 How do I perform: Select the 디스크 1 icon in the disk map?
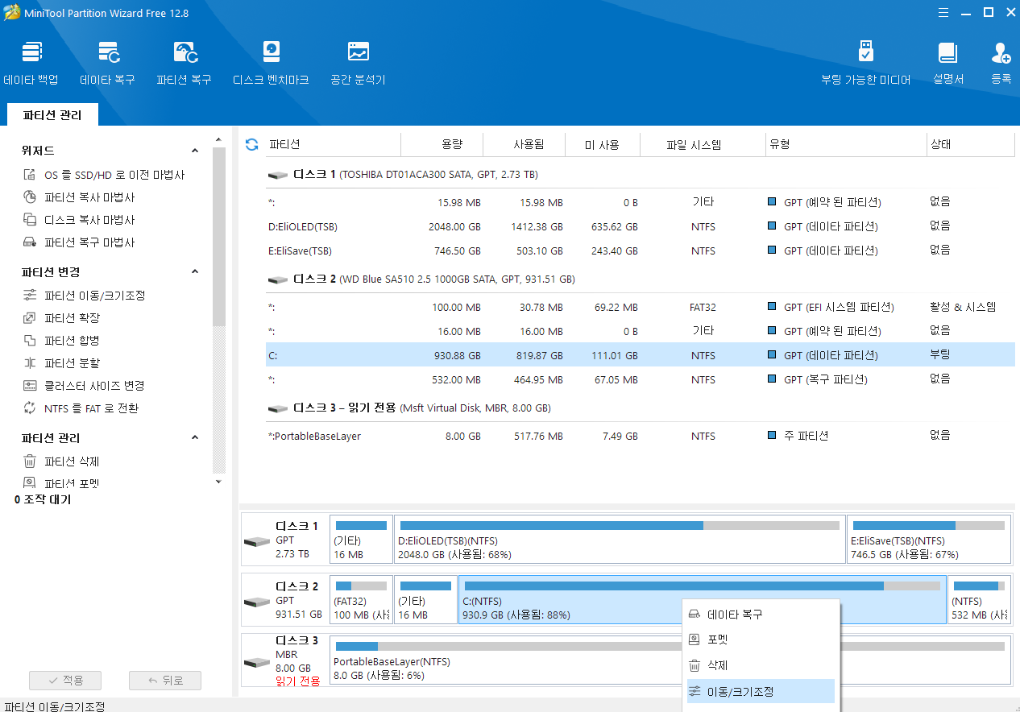256,540
